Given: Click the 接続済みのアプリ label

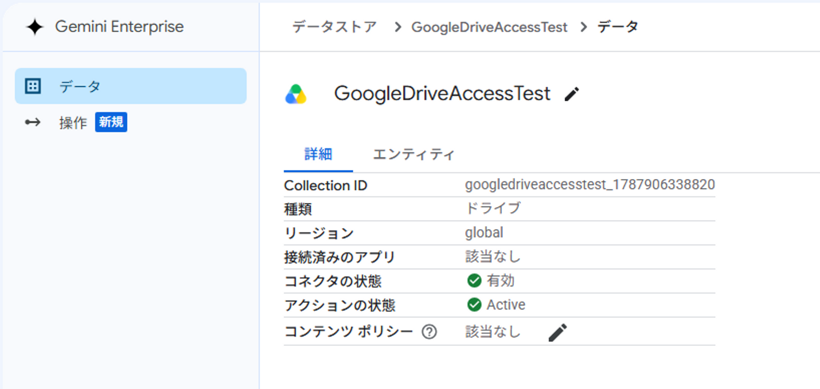Looking at the screenshot, I should point(339,257).
